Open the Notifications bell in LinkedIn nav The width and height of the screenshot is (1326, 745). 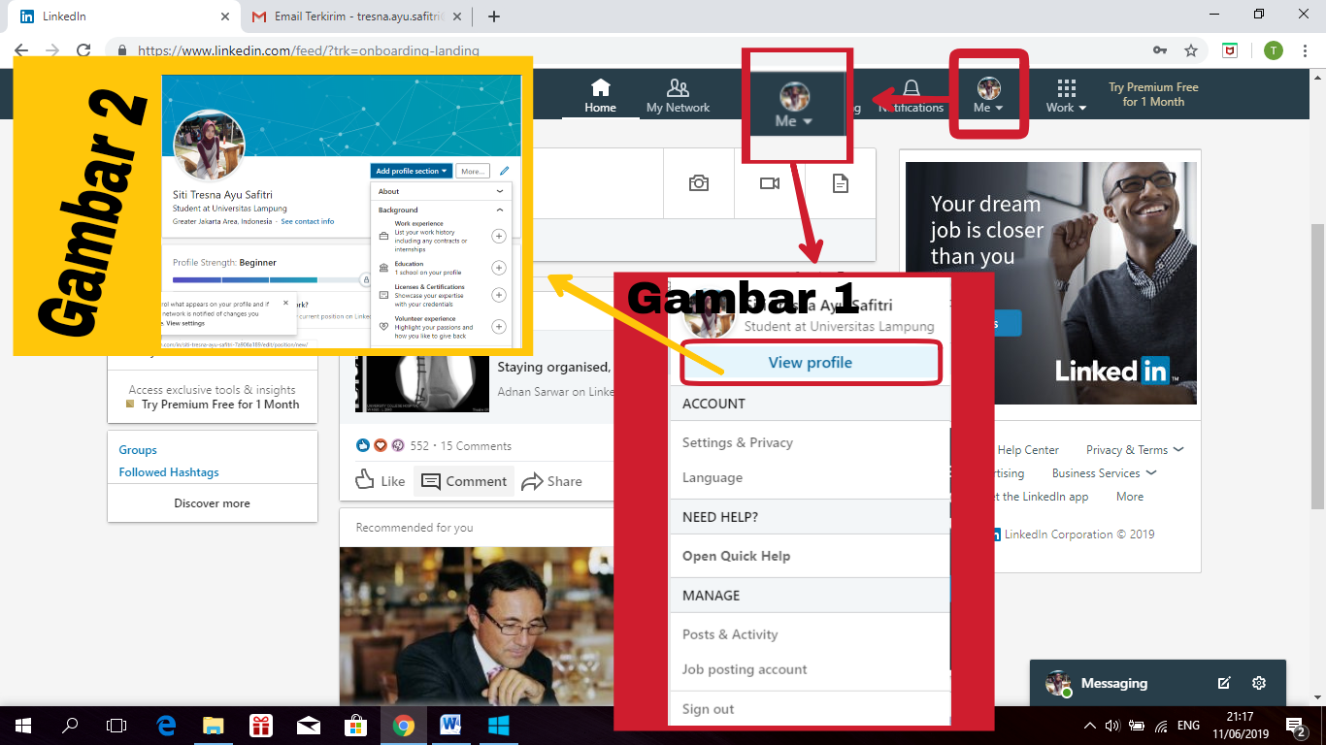coord(911,96)
